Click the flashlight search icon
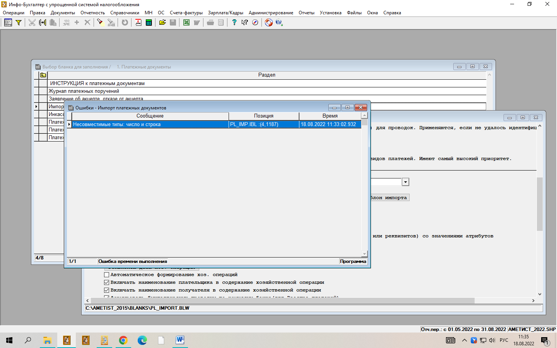Viewport: 557px width, 348px height. [100, 22]
